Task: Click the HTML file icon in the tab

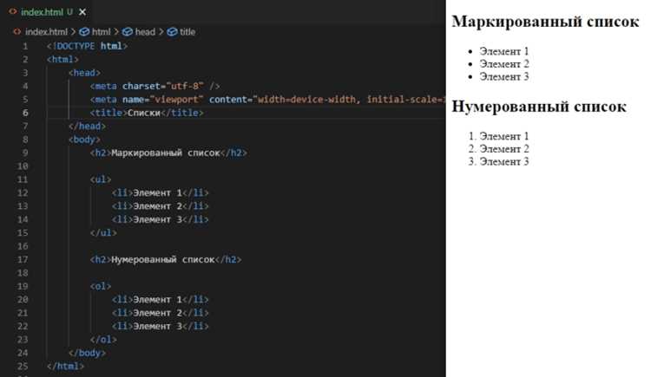Action: click(13, 11)
